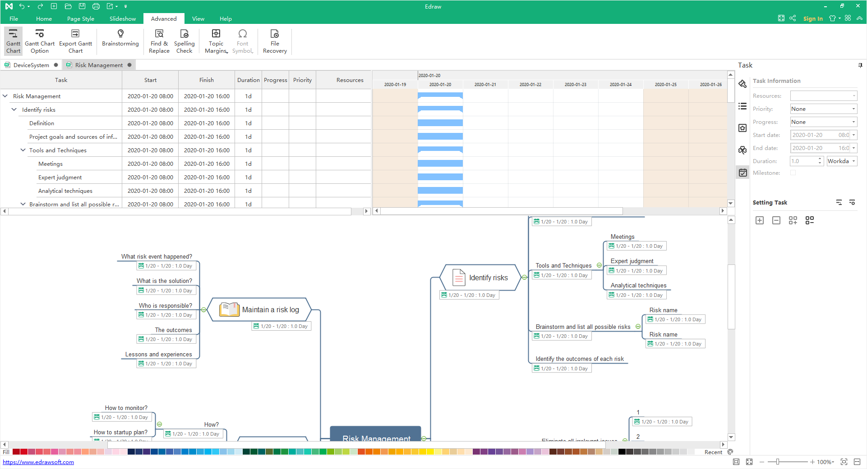Open the Progress dropdown
The width and height of the screenshot is (867, 469).
coord(823,122)
